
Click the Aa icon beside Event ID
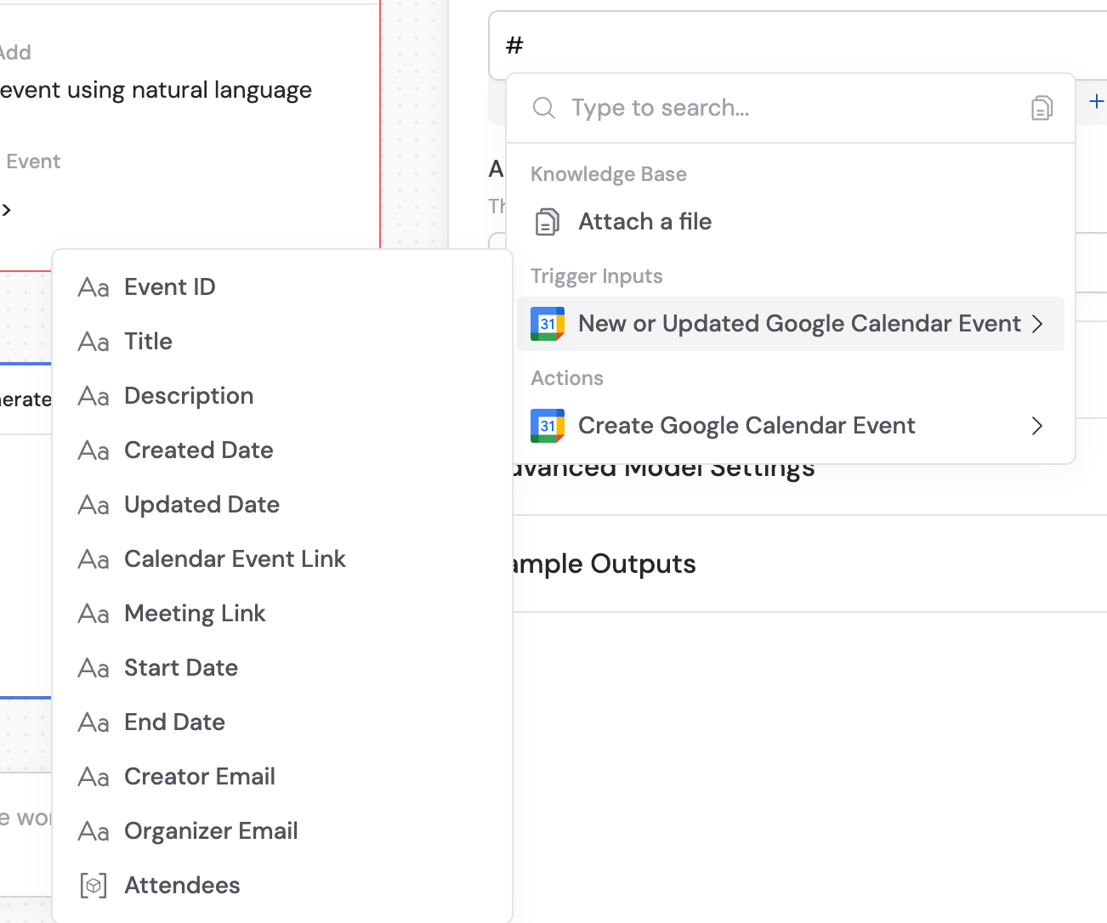[93, 287]
